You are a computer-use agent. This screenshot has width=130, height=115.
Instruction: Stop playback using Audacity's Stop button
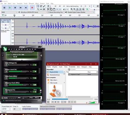[x=15, y=8]
